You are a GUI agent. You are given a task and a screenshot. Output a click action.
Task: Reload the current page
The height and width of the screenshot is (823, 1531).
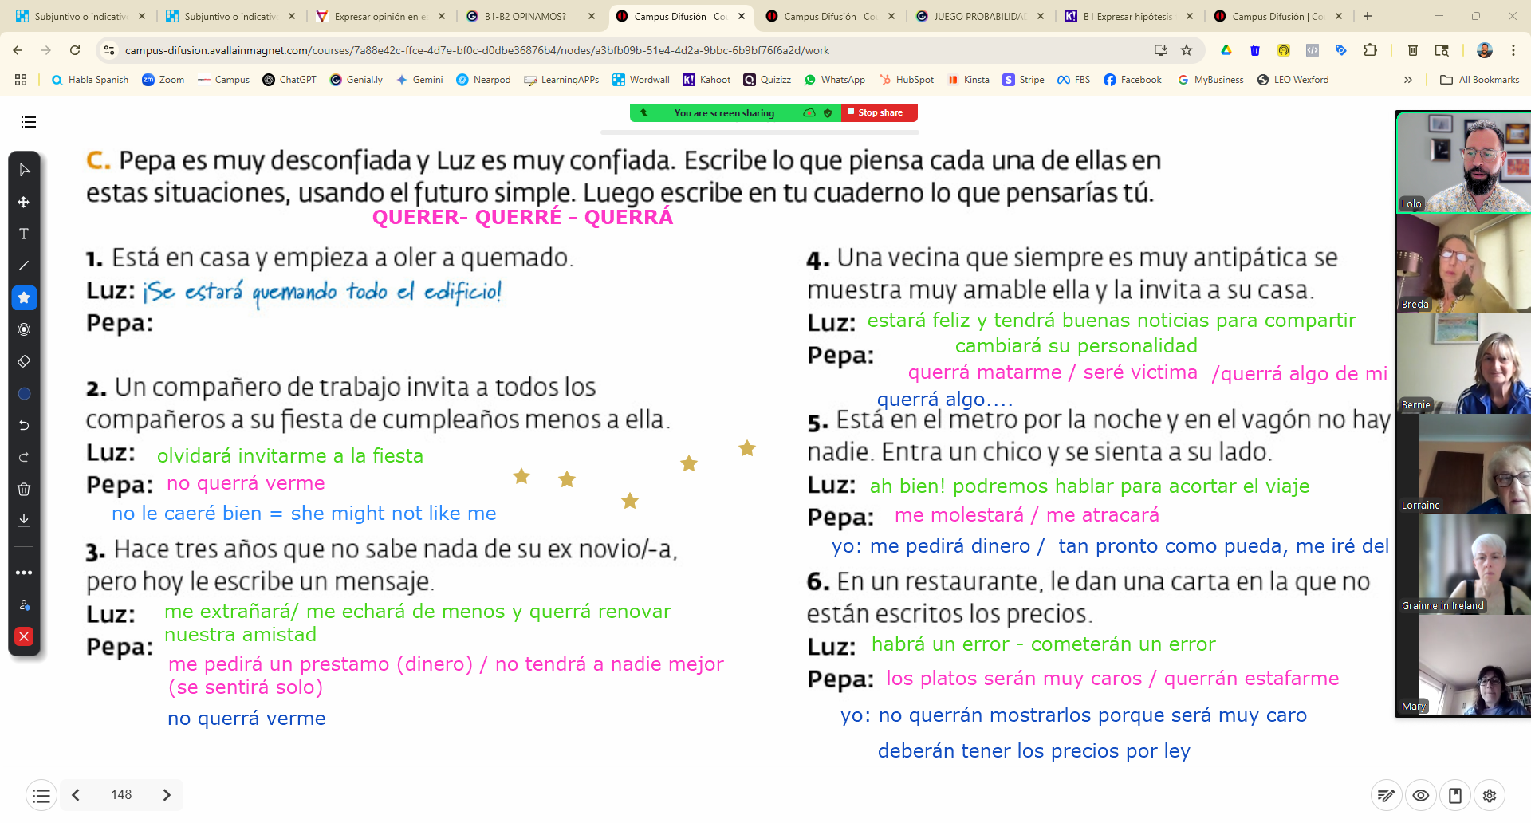[x=75, y=50]
